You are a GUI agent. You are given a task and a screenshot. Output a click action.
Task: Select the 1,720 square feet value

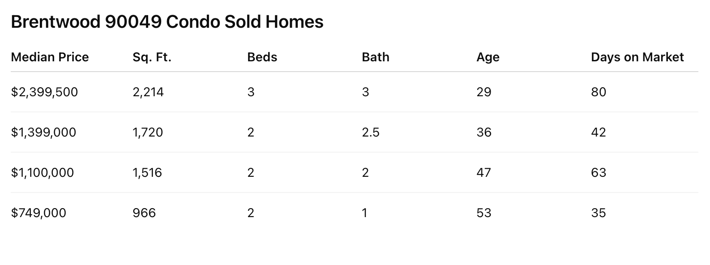pyautogui.click(x=148, y=132)
